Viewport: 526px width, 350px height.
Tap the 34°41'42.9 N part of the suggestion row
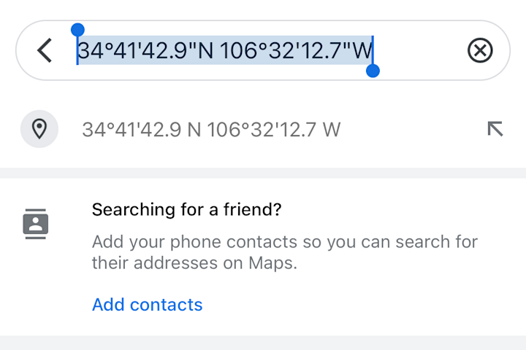pyautogui.click(x=142, y=130)
